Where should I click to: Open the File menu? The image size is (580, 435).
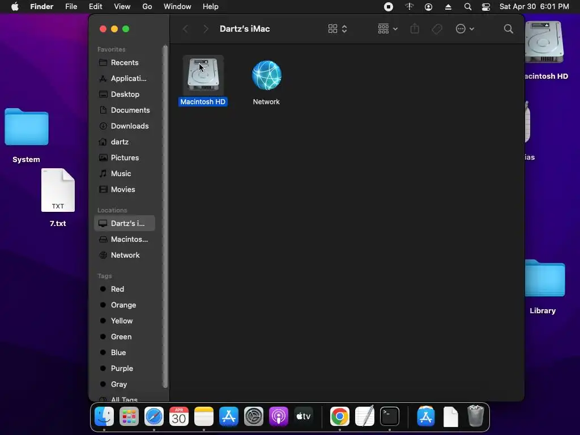[x=71, y=7]
